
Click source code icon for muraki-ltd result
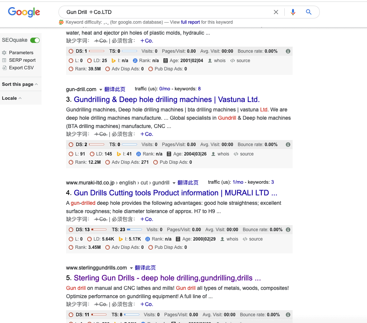click(x=245, y=239)
